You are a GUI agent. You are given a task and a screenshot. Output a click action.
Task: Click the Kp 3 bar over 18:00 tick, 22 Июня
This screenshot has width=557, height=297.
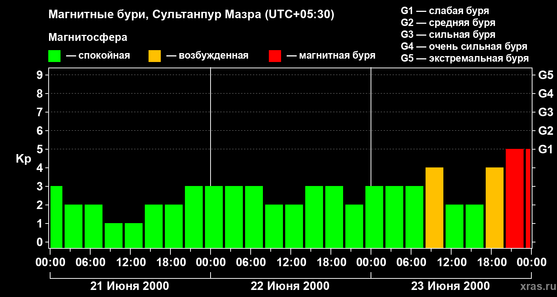334,217
